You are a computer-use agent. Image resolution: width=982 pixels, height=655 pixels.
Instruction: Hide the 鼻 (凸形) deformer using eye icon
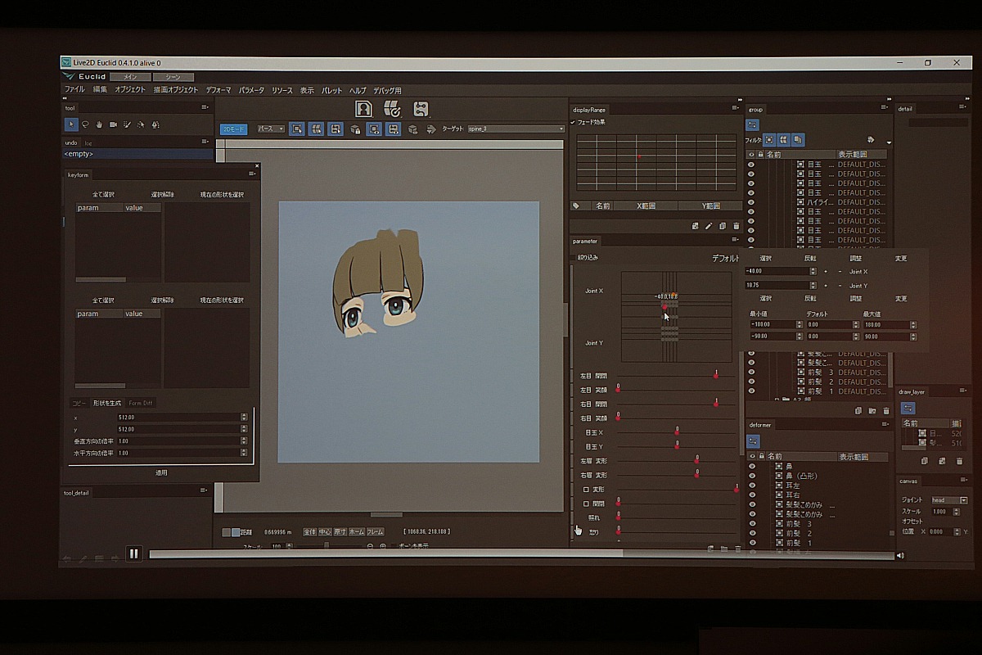pyautogui.click(x=752, y=476)
